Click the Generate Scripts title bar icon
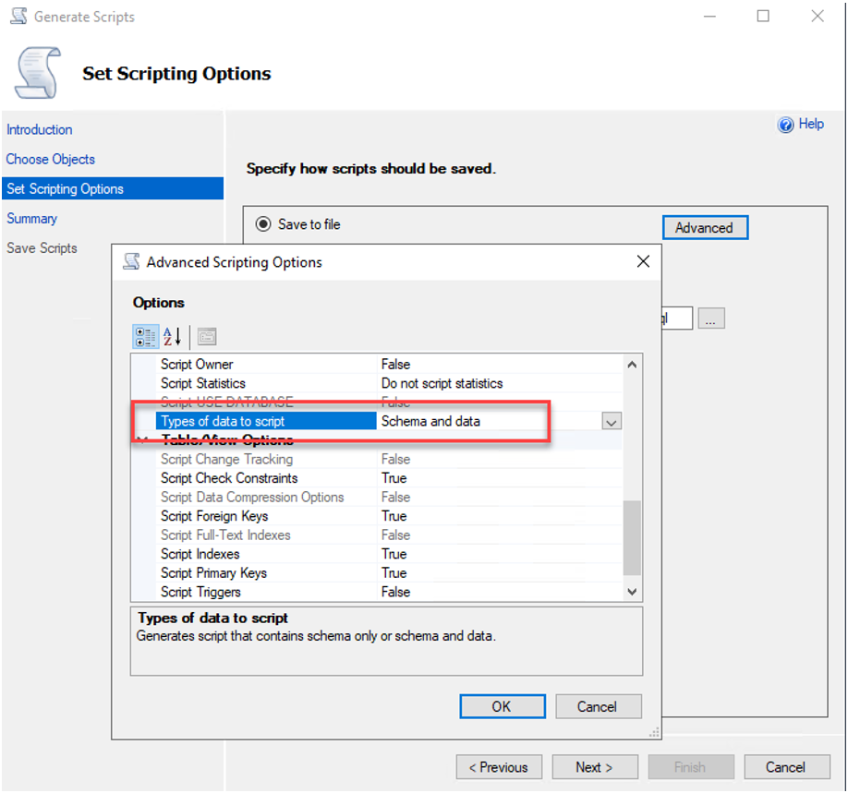Viewport: 848px width, 793px height. [18, 16]
